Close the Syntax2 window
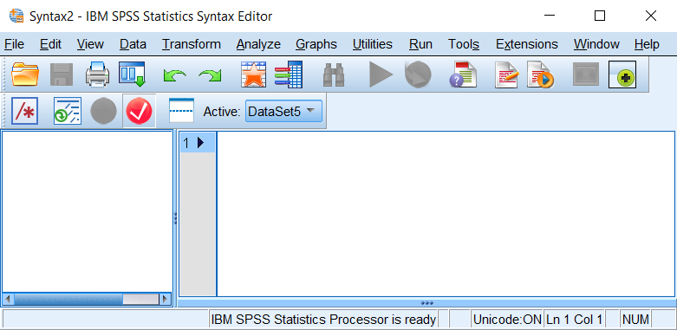Viewport: 677px width, 330px height. (651, 16)
